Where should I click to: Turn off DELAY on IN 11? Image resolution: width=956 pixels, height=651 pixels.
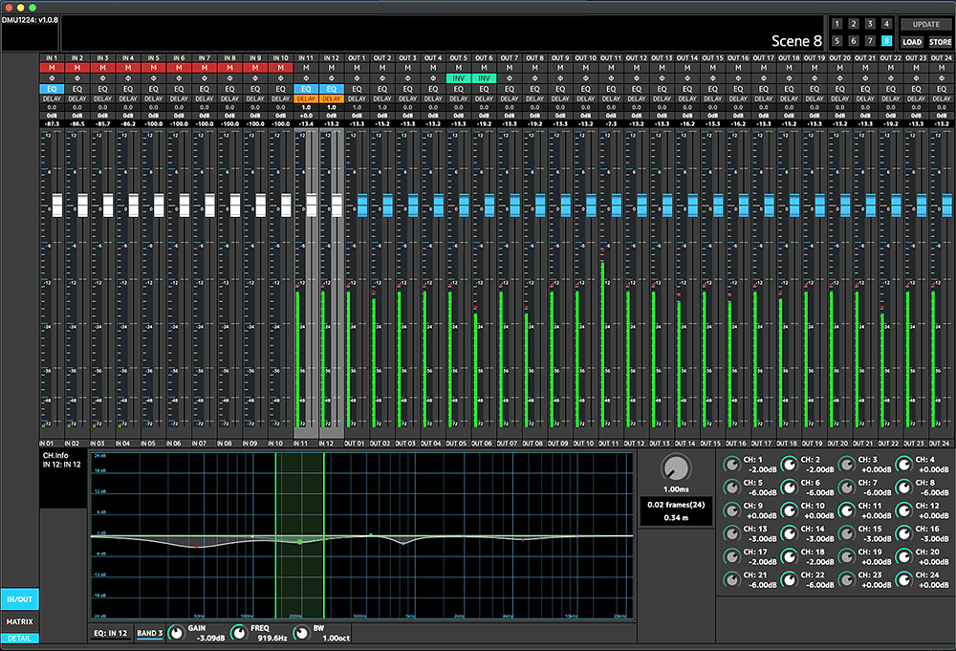point(306,98)
